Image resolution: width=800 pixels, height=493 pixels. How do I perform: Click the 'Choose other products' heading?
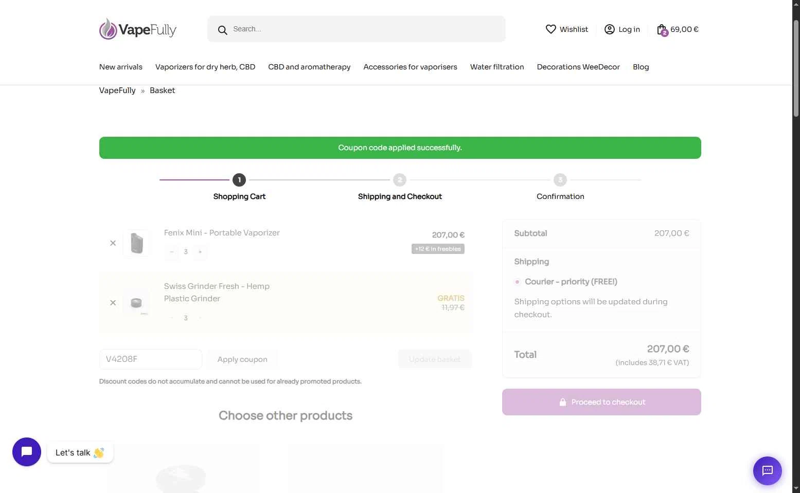point(286,415)
